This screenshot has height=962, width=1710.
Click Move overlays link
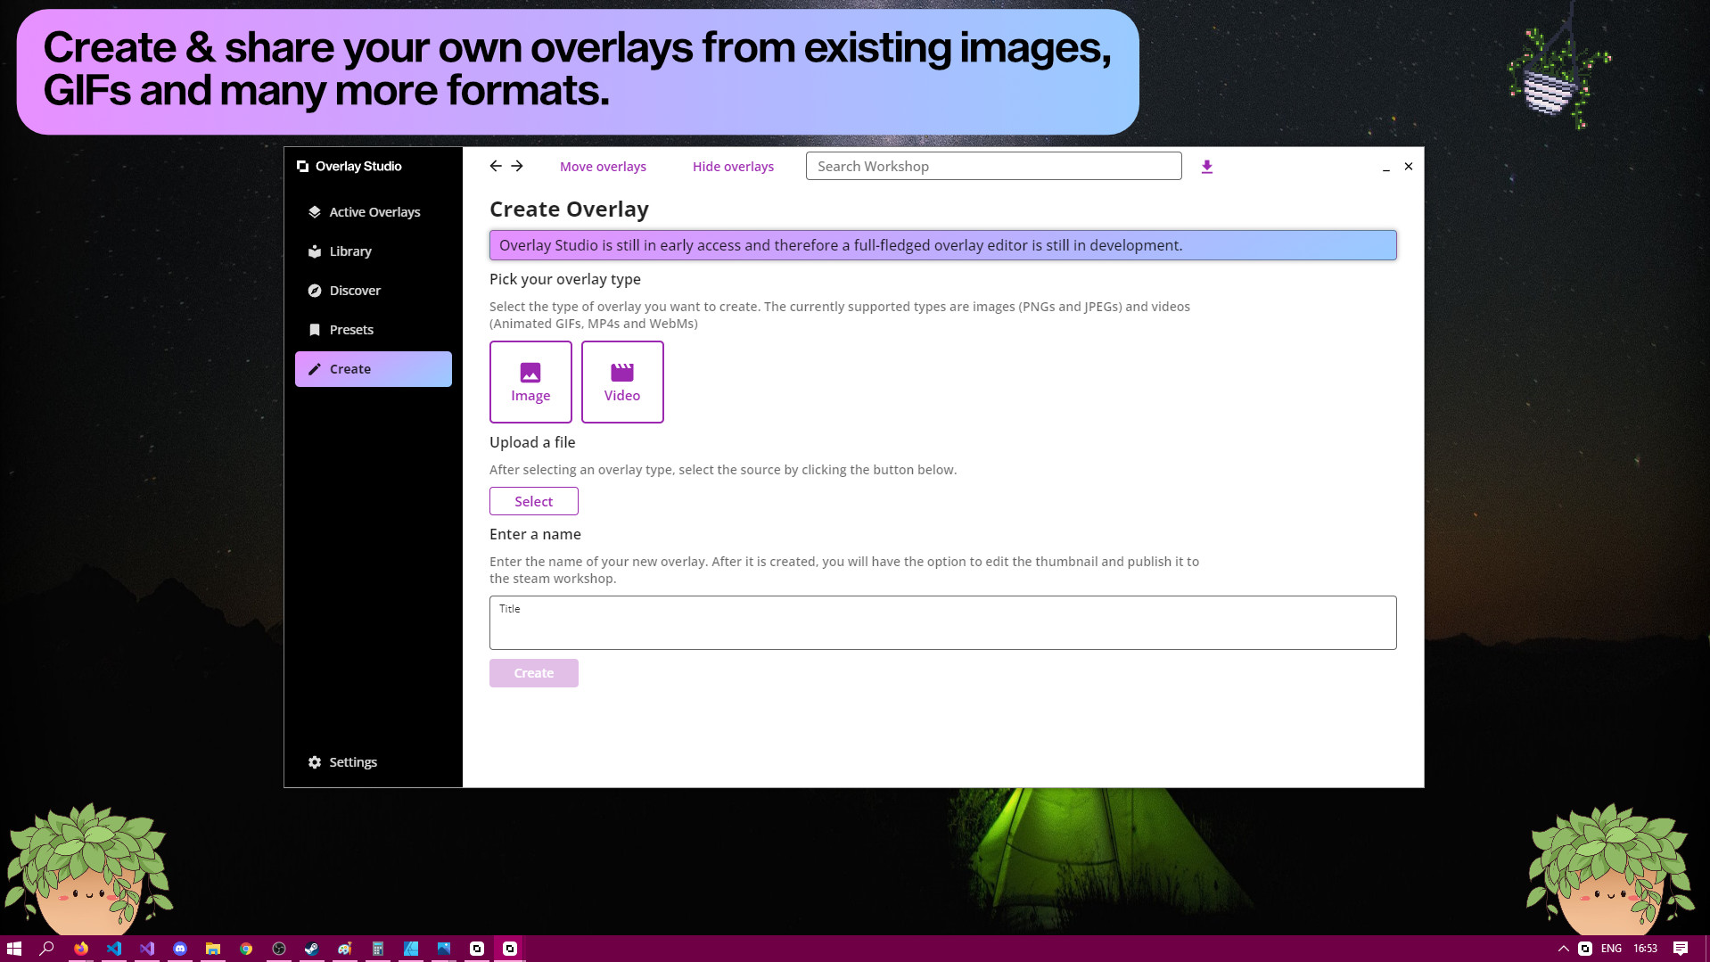point(603,167)
